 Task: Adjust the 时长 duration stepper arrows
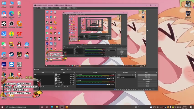135,77
